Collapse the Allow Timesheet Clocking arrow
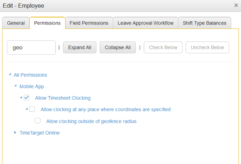Viewport: 241px width, 164px height. click(21, 98)
